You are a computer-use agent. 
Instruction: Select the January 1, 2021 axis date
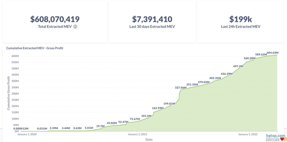click(137, 134)
